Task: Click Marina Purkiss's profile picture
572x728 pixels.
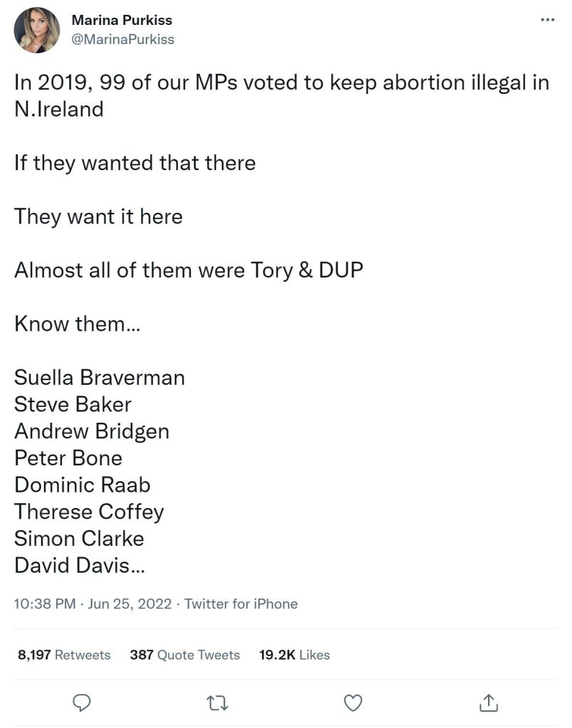Action: [x=37, y=30]
